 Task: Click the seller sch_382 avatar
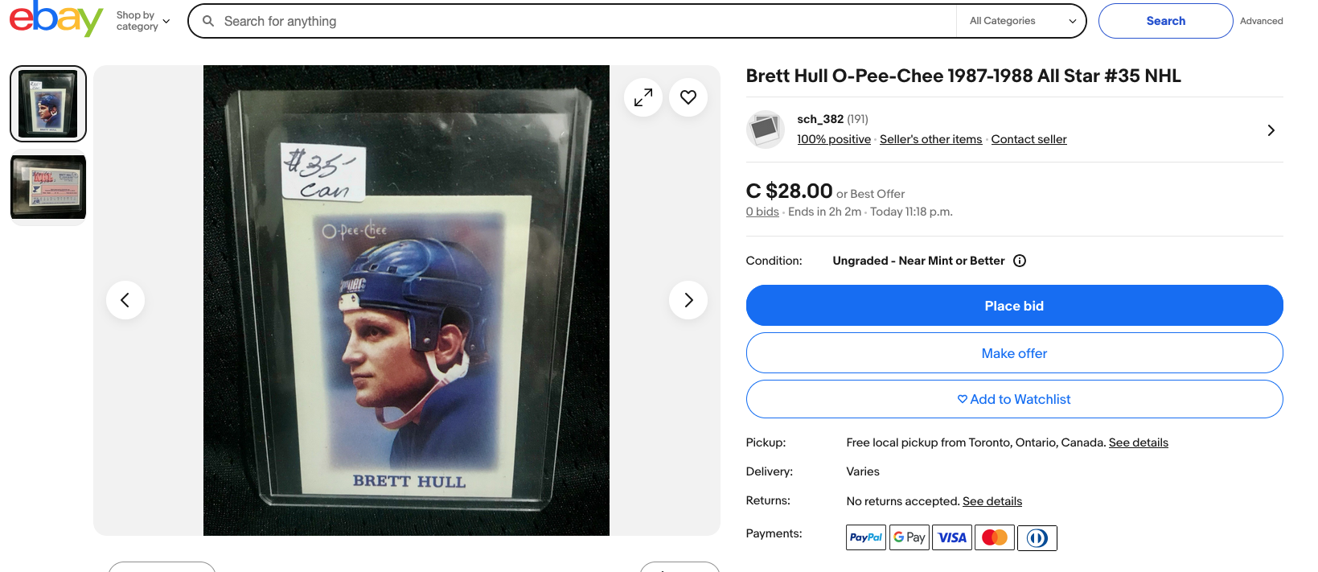pos(766,130)
